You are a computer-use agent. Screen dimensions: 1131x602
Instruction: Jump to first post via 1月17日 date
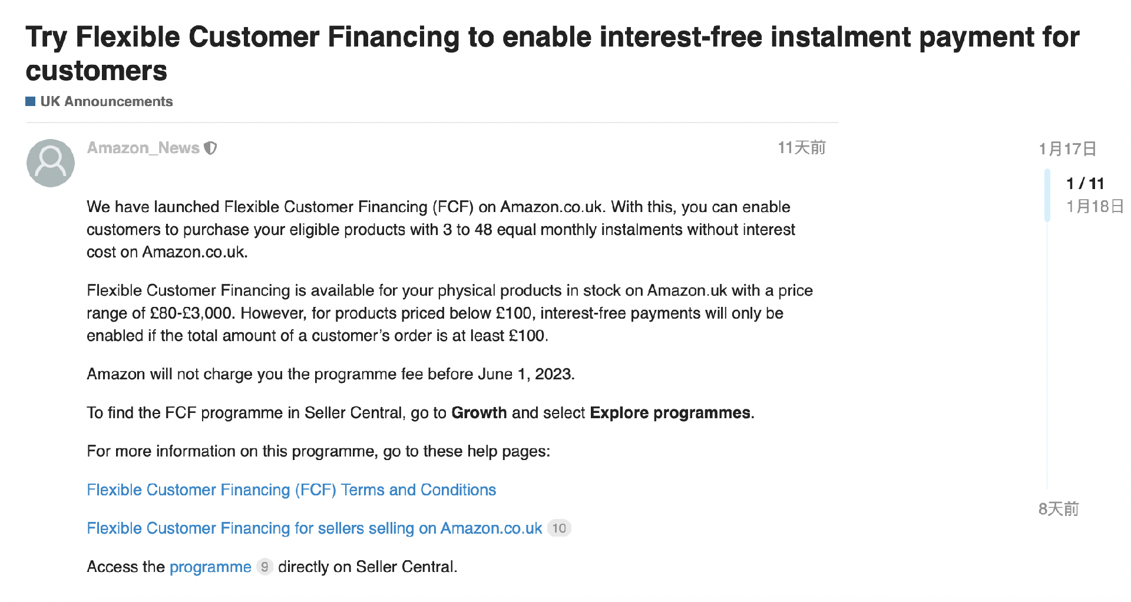click(x=1067, y=149)
